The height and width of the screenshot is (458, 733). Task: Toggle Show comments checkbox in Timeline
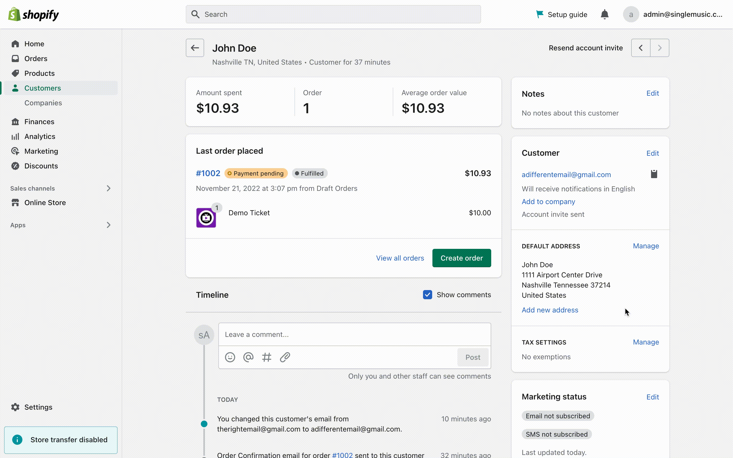tap(427, 294)
